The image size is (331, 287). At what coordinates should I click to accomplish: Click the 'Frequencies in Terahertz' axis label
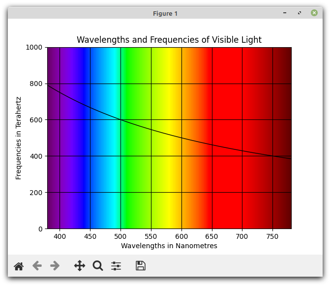click(x=18, y=138)
